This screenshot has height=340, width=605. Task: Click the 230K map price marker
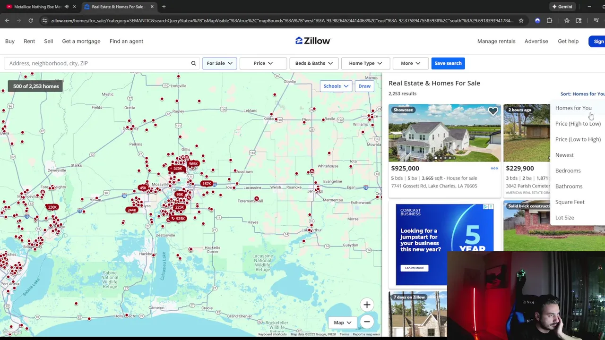[x=52, y=207]
